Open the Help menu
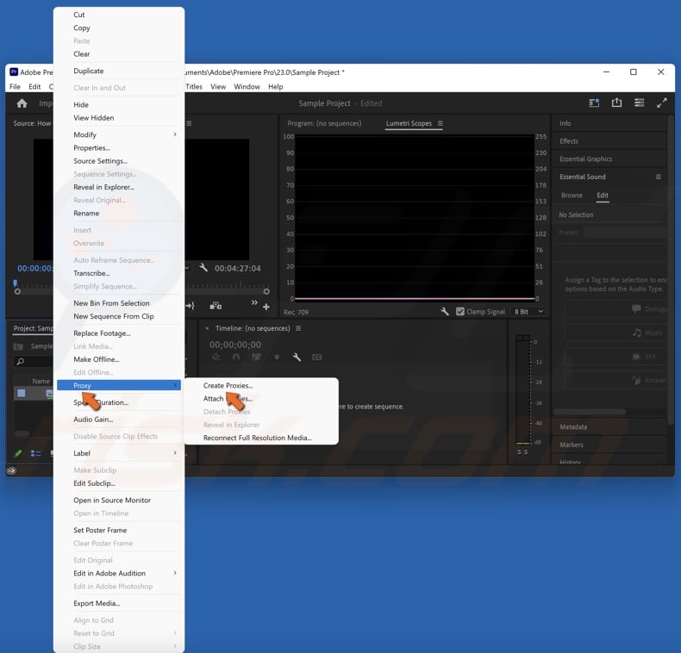681x653 pixels. tap(275, 87)
